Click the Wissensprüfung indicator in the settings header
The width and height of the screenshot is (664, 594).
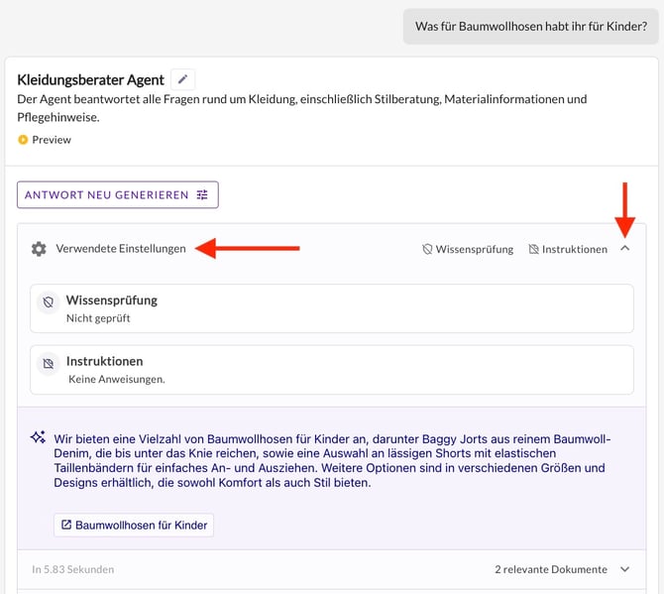[x=468, y=249]
